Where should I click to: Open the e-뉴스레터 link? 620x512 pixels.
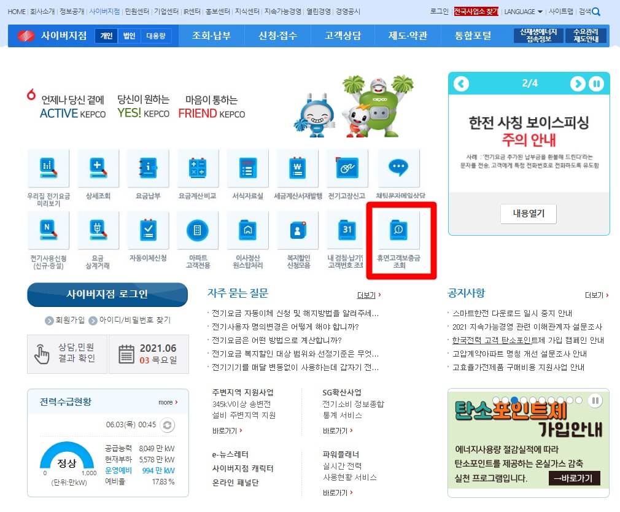point(230,455)
